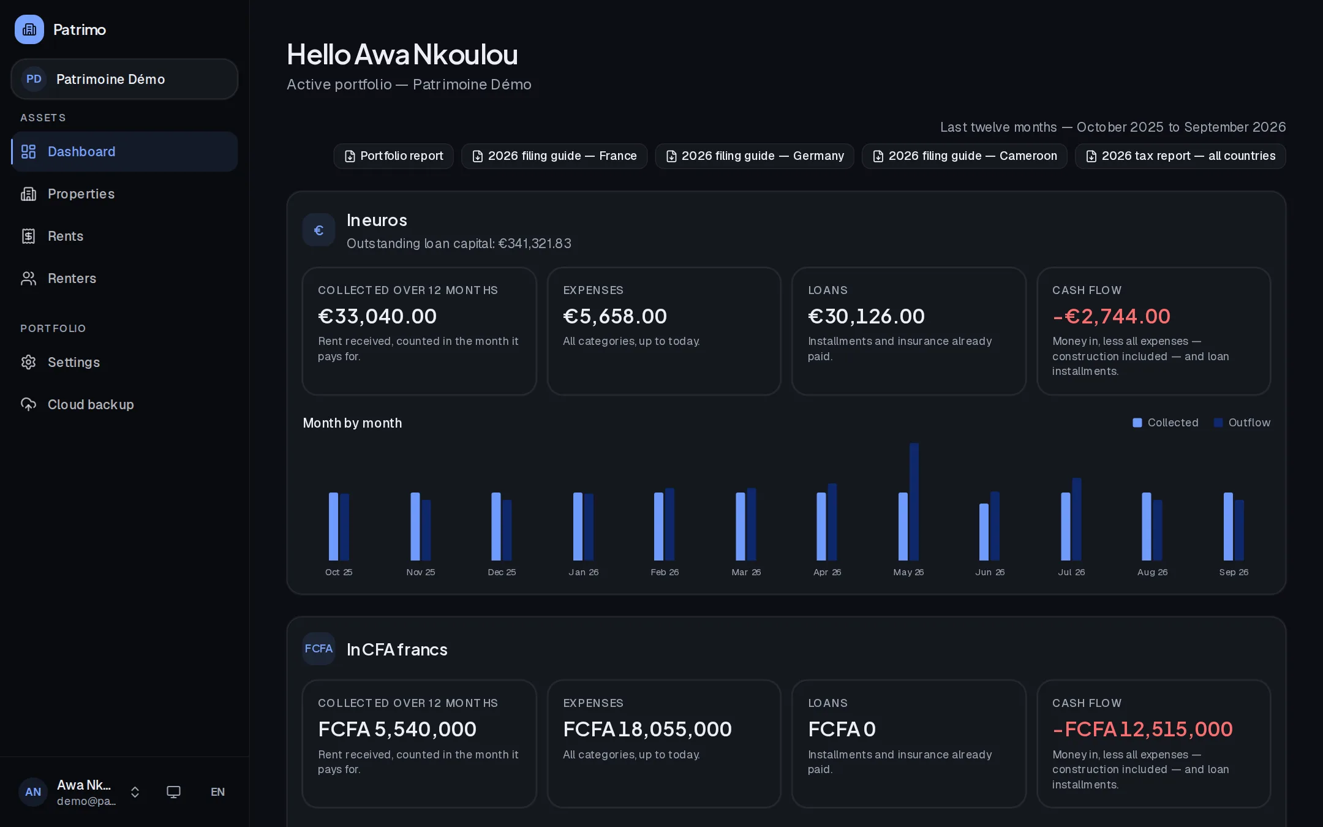Image resolution: width=1323 pixels, height=827 pixels.
Task: Click the Dashboard grid icon
Action: [29, 151]
